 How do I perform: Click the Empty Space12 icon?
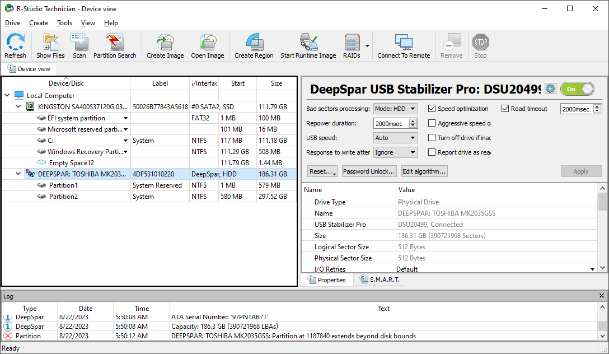pos(41,162)
